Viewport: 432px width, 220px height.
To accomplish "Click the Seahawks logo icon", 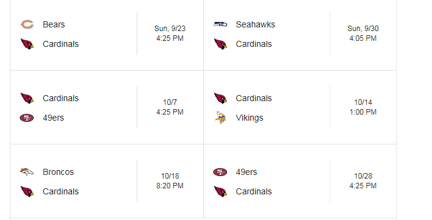I will point(220,24).
